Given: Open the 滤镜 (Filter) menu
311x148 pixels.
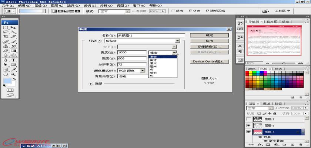Looking at the screenshot, I should tap(87, 6).
